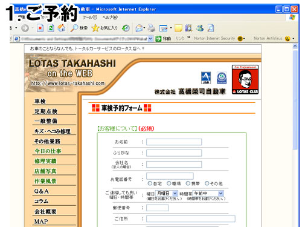Click the Windows flag logo

(292, 18)
